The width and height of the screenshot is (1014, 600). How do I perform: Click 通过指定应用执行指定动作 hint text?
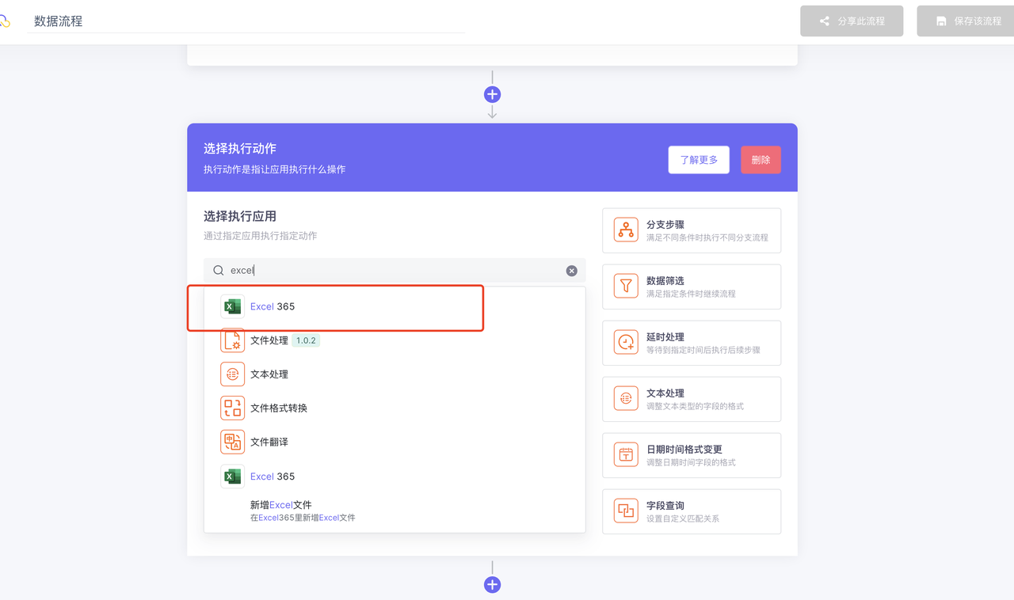[x=261, y=236]
